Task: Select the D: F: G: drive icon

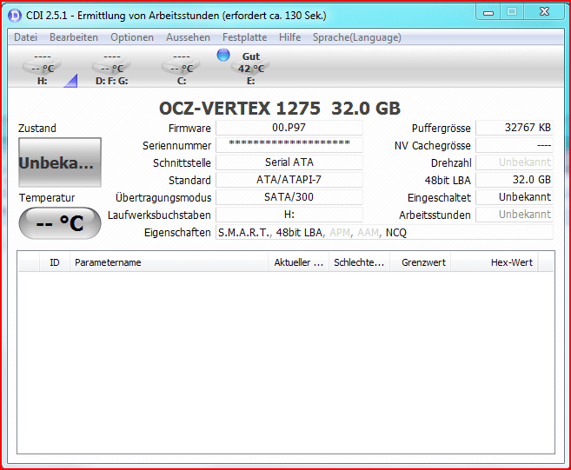Action: pos(112,68)
